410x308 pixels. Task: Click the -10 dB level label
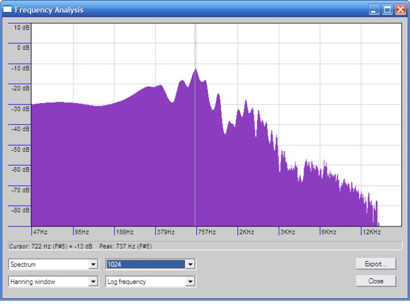20,68
